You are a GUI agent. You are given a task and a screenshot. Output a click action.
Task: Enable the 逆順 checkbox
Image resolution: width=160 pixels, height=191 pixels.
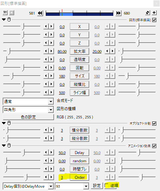click(107, 185)
